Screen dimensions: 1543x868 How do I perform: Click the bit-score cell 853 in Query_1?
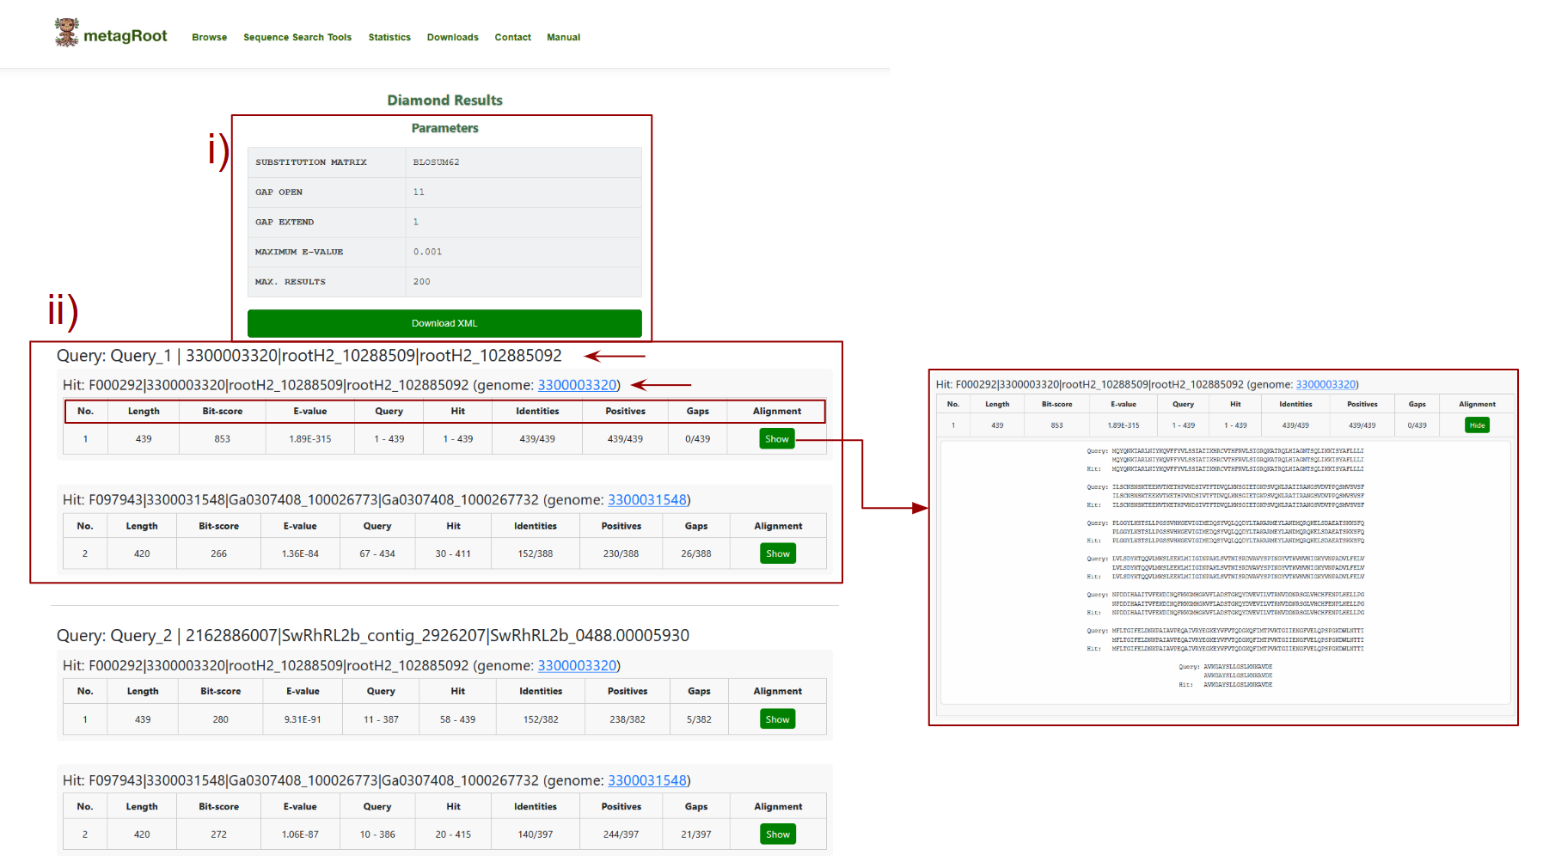click(x=223, y=439)
